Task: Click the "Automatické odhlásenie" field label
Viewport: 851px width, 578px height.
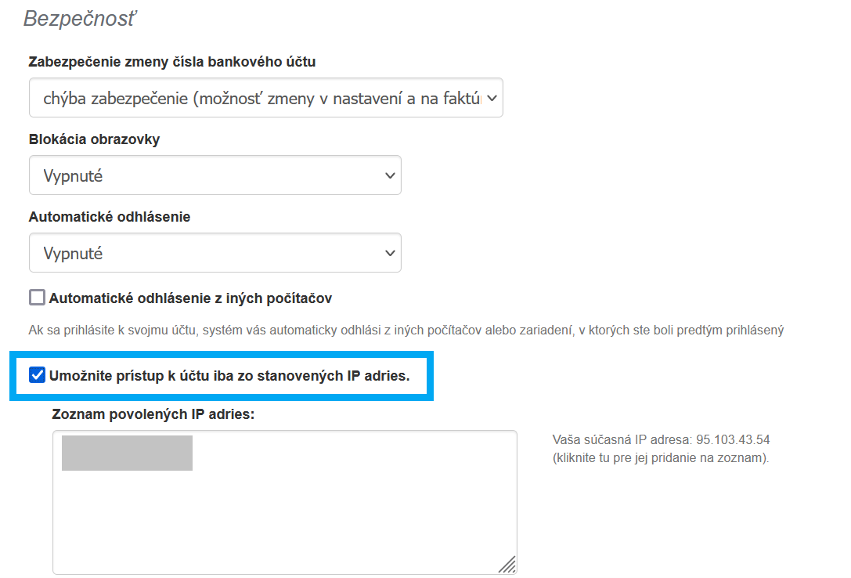Action: (110, 217)
